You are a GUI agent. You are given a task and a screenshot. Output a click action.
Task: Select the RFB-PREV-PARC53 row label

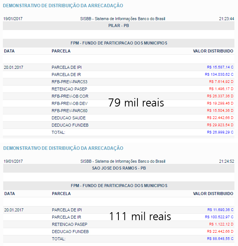pyautogui.click(x=69, y=82)
